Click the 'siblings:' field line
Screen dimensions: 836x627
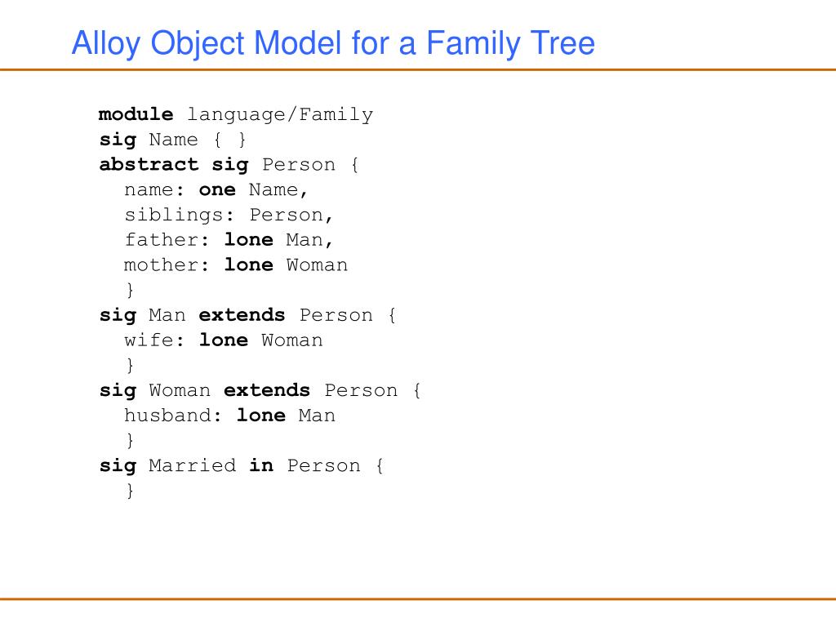pyautogui.click(x=229, y=215)
